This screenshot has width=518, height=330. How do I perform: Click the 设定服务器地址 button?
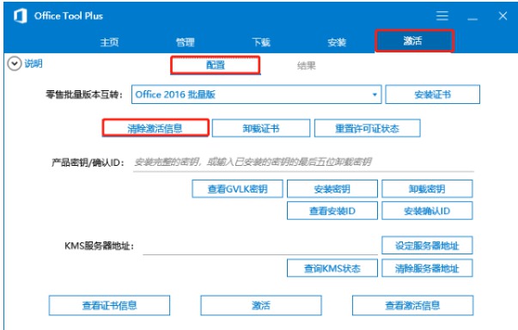click(427, 246)
